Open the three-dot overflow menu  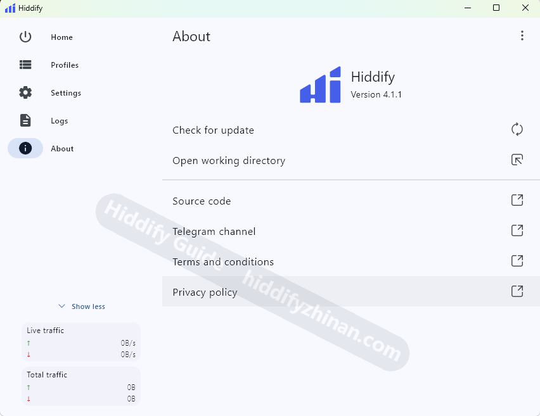coord(522,36)
